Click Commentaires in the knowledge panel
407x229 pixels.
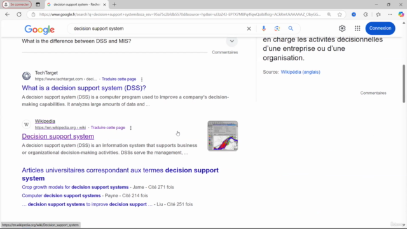[373, 93]
